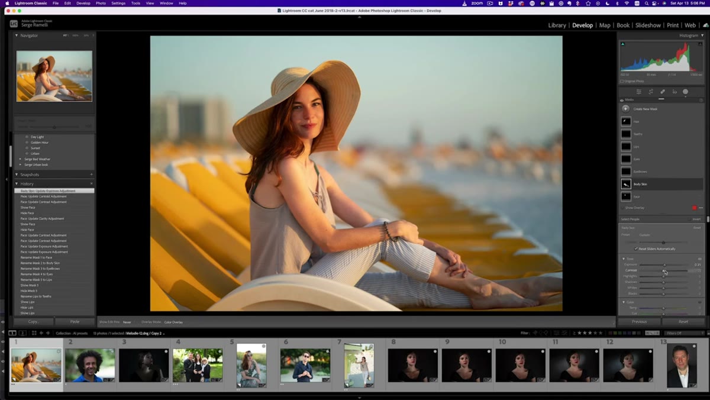Viewport: 710px width, 400px height.
Task: Collapse the Tone section triangle
Action: [624, 259]
